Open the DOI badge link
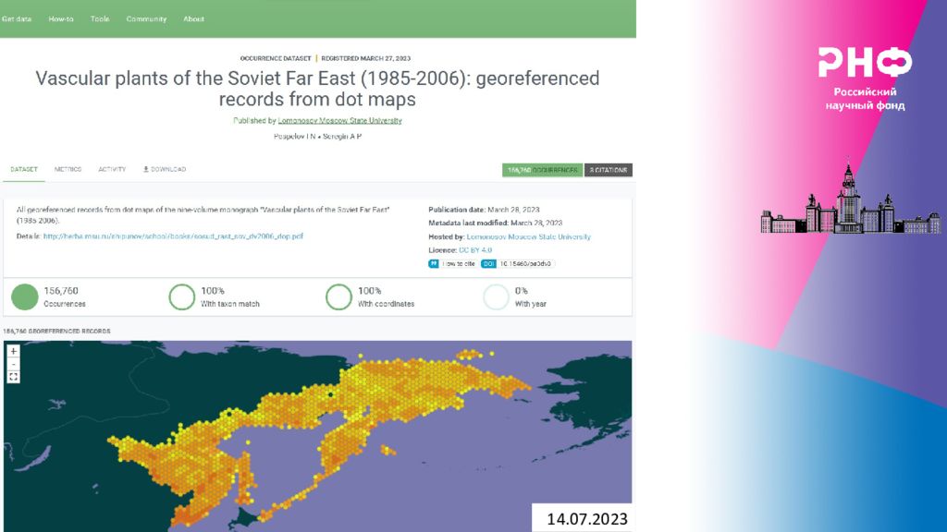This screenshot has width=947, height=532. 518,263
